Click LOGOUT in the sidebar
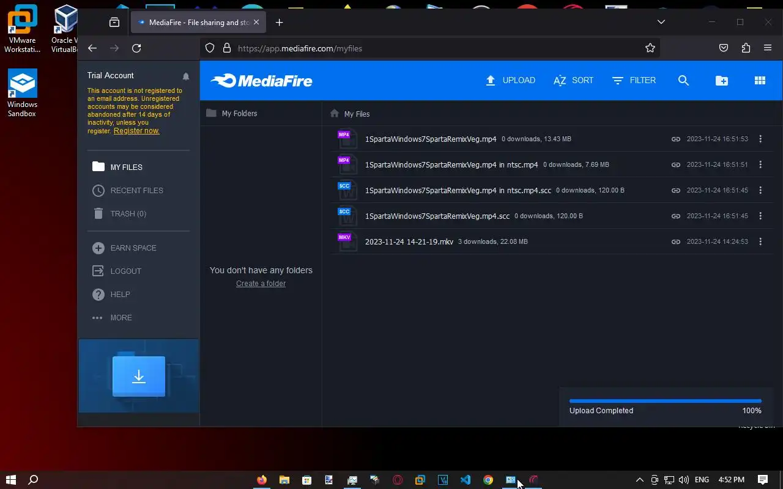Screen dimensions: 783x489 click(x=117, y=271)
